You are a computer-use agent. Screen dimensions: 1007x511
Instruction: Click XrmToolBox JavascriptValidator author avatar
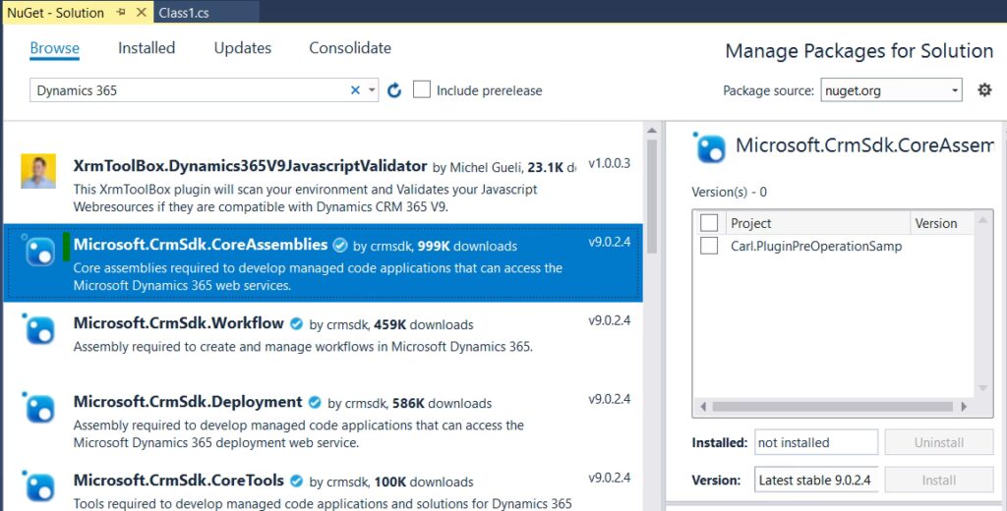[x=38, y=171]
